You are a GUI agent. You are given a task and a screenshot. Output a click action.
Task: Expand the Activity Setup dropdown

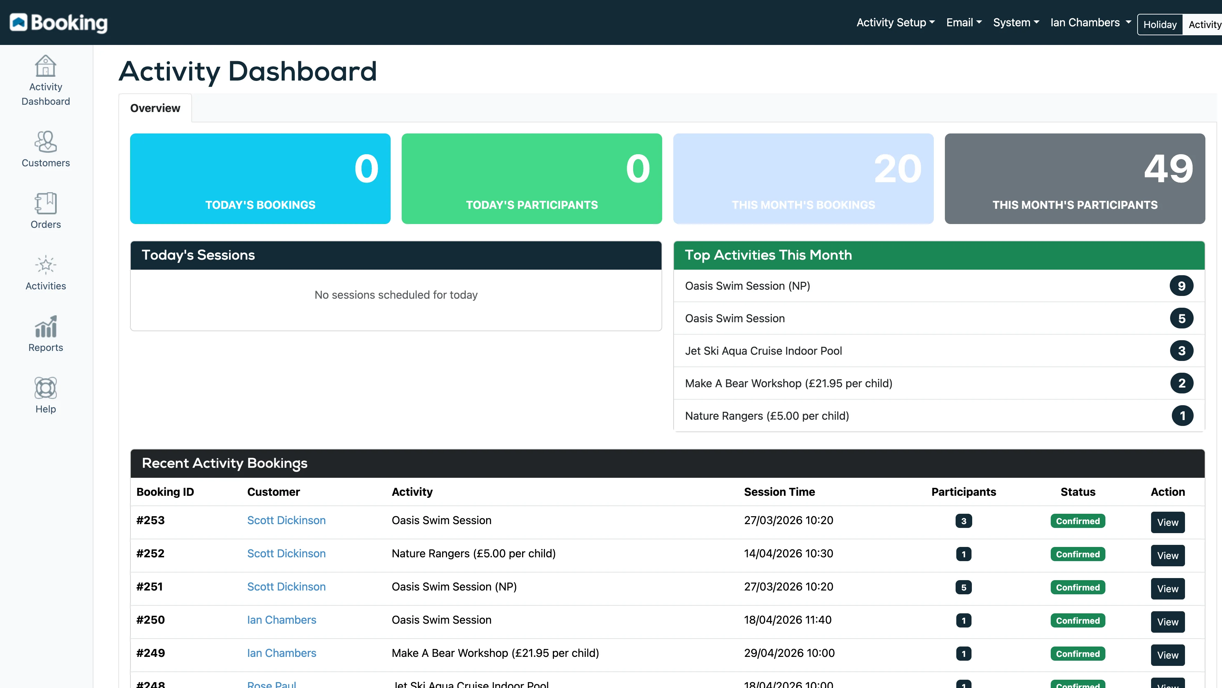[x=895, y=22]
